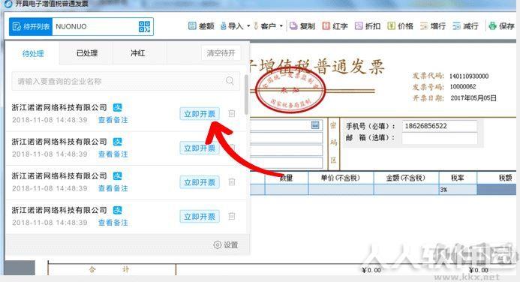Click the 清空待开 button
The width and height of the screenshot is (520, 282).
[x=221, y=53]
